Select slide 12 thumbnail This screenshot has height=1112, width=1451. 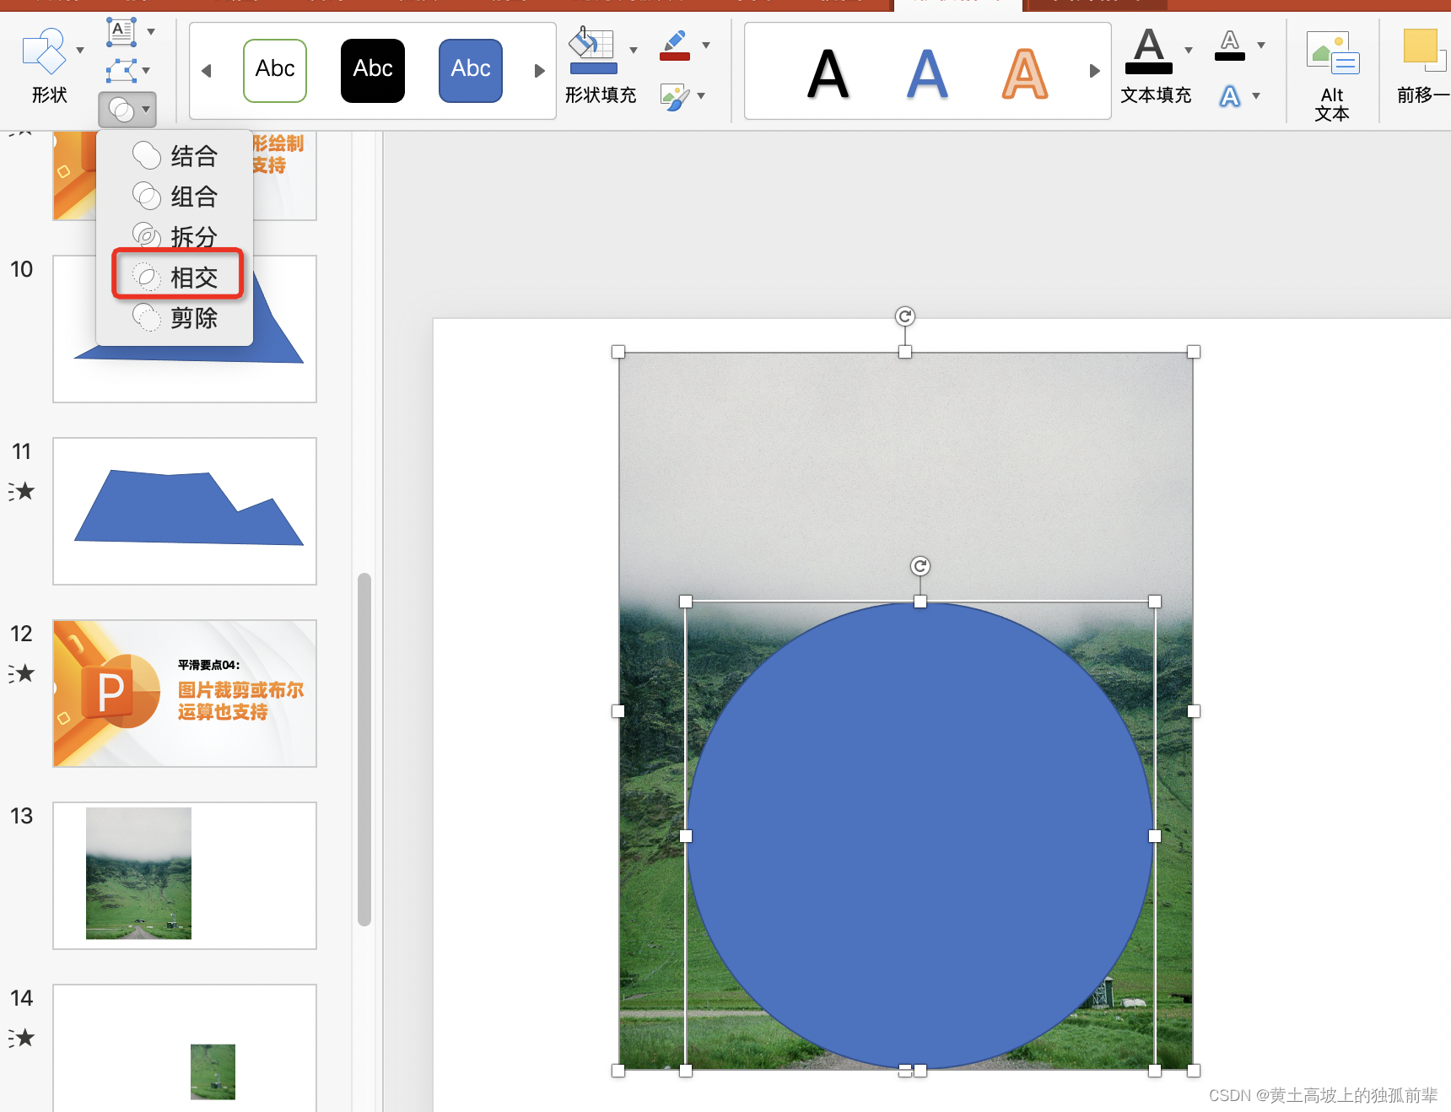(x=185, y=694)
